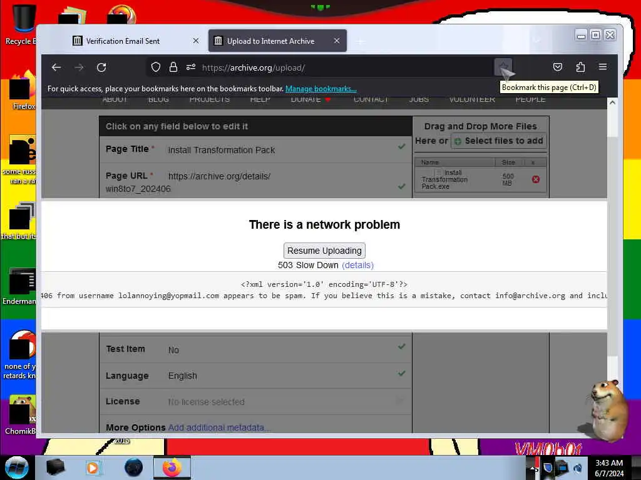Select the Enderman desktop icon

click(19, 286)
